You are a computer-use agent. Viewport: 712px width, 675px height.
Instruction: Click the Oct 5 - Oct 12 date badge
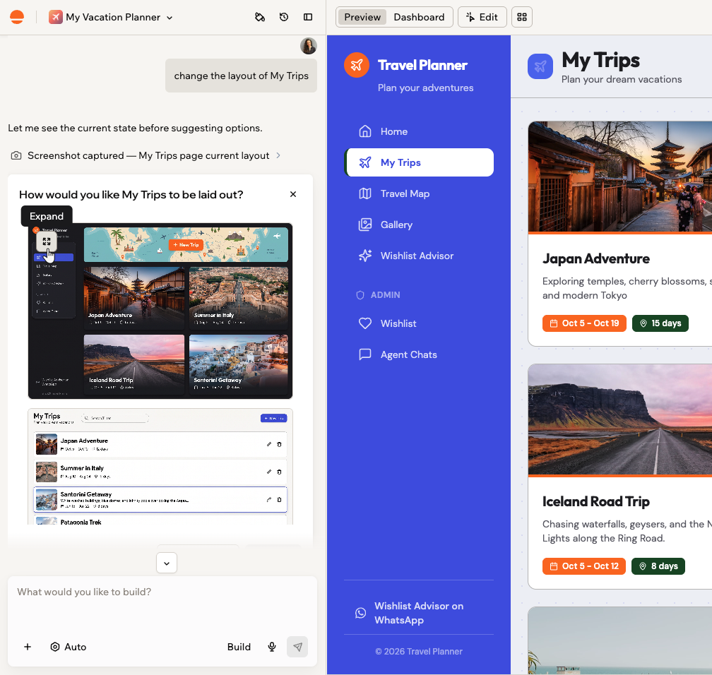click(584, 566)
